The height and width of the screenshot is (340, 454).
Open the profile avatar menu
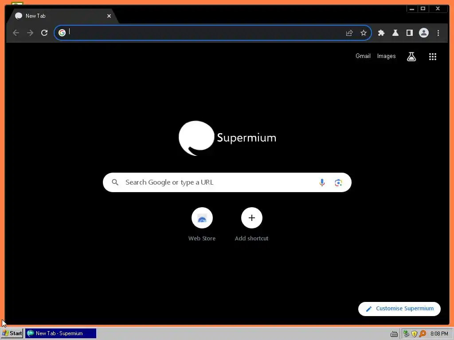click(x=423, y=33)
